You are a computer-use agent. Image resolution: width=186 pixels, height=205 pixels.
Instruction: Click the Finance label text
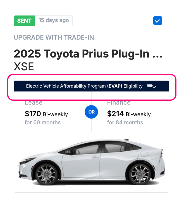119,103
